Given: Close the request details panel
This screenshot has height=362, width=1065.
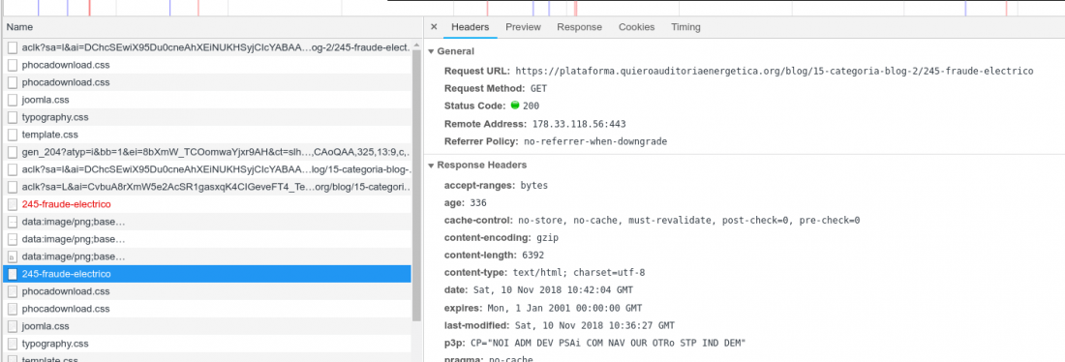Looking at the screenshot, I should (434, 27).
